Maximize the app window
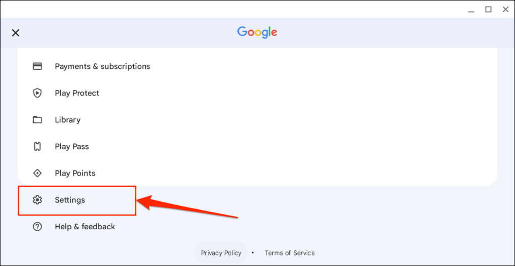The image size is (515, 266). [488, 9]
